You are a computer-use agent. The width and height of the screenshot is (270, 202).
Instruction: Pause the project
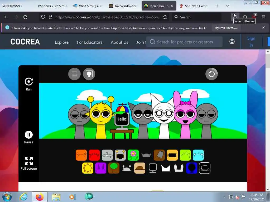(29, 137)
